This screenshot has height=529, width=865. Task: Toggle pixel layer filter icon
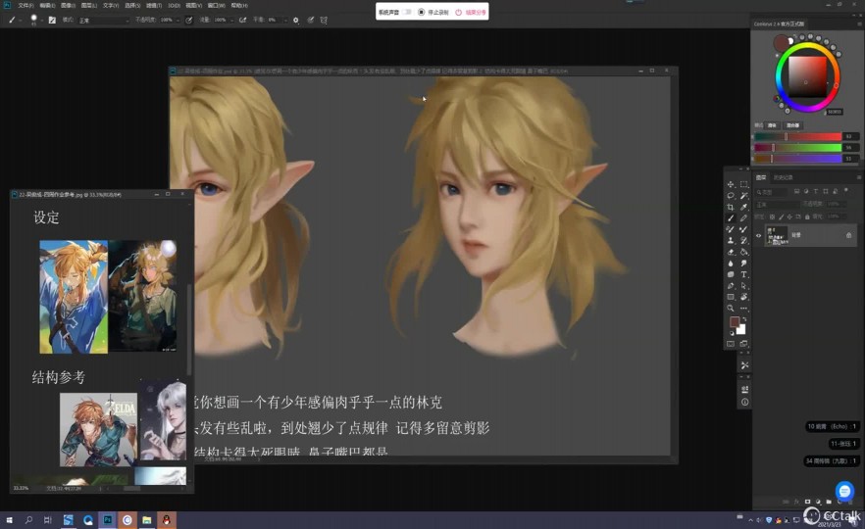point(796,191)
